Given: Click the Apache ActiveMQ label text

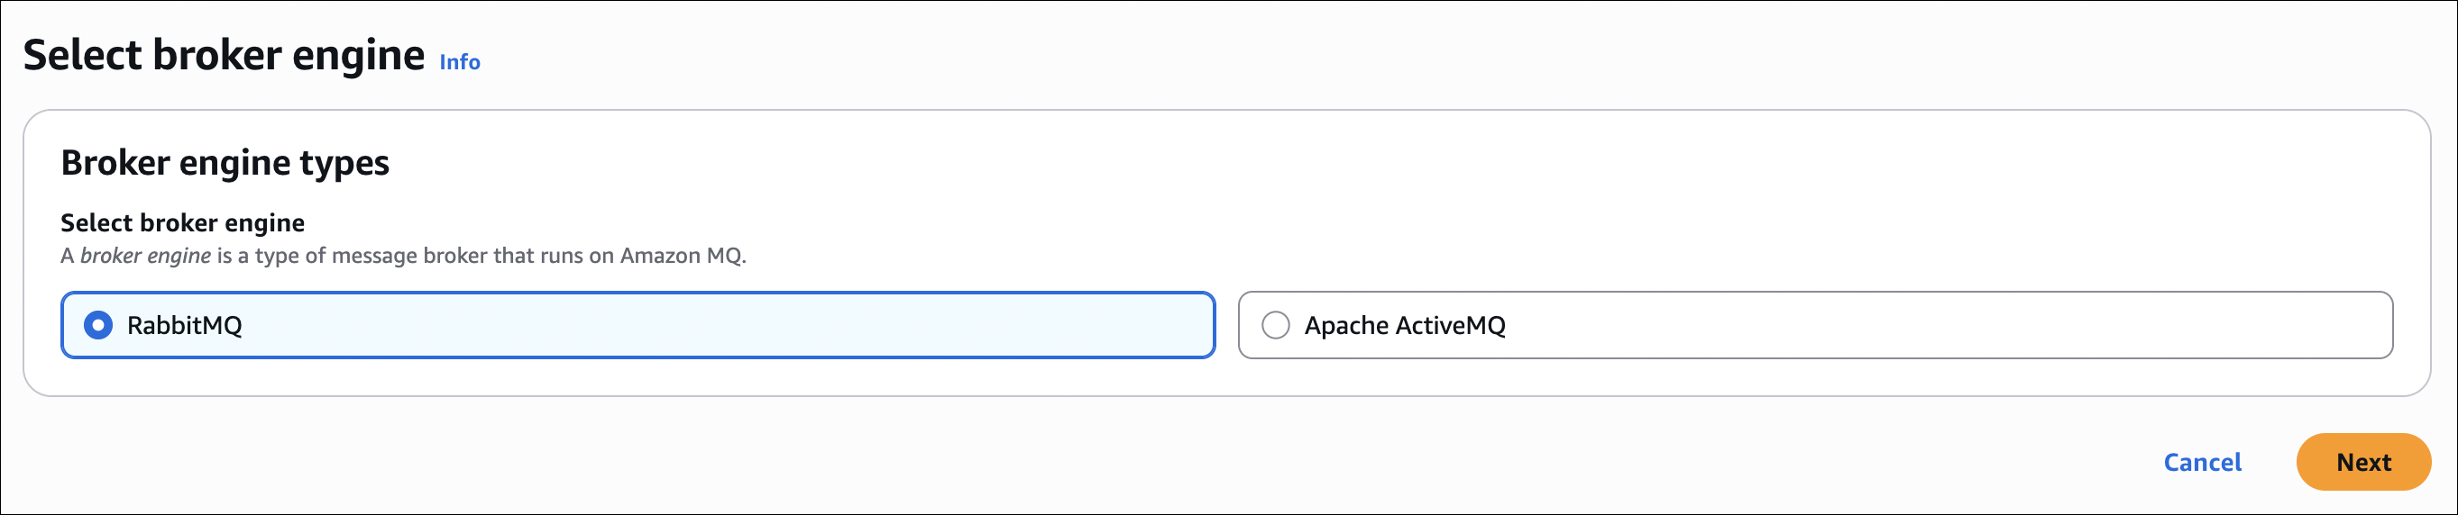Looking at the screenshot, I should point(1405,326).
